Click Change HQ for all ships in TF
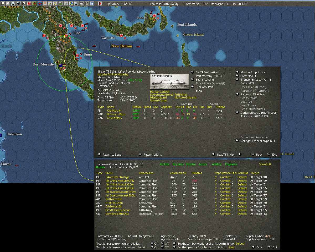Viewport: 315px width, 252px height. [x=258, y=141]
